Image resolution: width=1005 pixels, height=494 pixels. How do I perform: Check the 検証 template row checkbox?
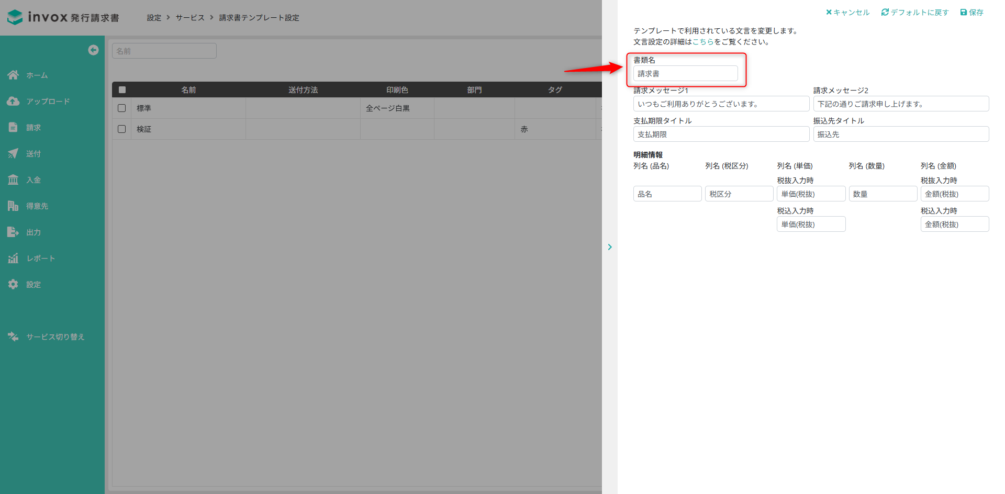click(x=122, y=129)
